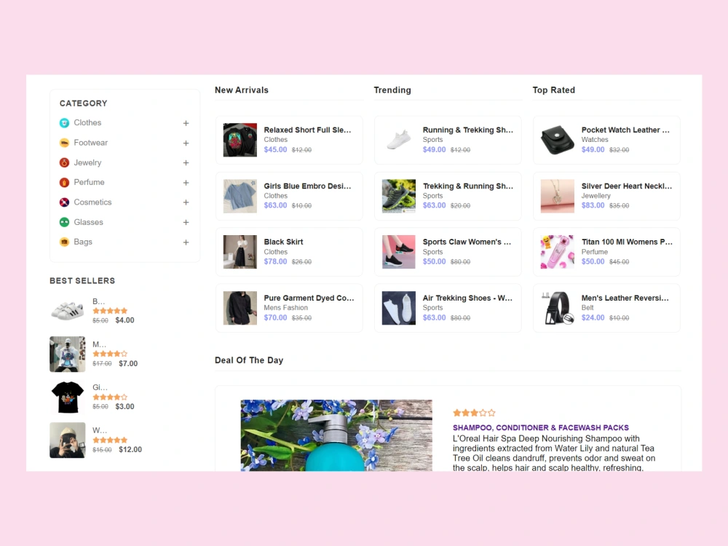Image resolution: width=728 pixels, height=546 pixels.
Task: Open the Cosmetics category link
Action: (x=92, y=202)
